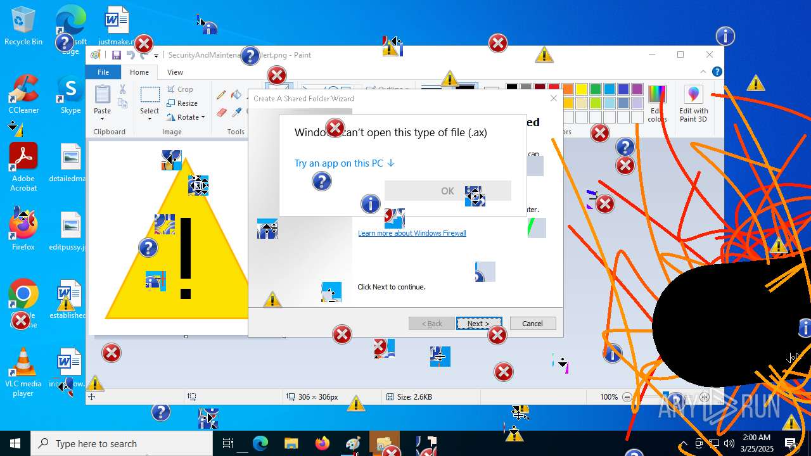This screenshot has height=456, width=811.
Task: Pick the yellow color swatch
Action: pos(581,89)
